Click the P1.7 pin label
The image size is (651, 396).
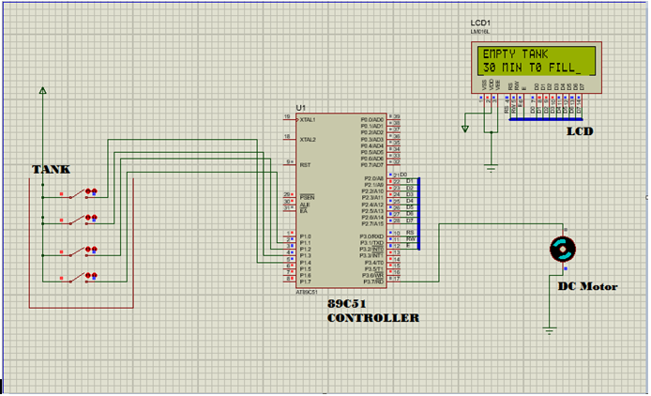[x=305, y=282]
